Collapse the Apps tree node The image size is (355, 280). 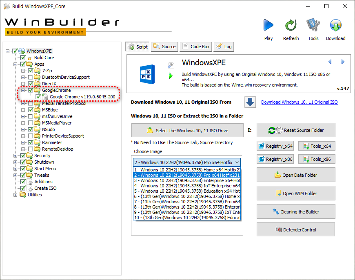click(15, 64)
